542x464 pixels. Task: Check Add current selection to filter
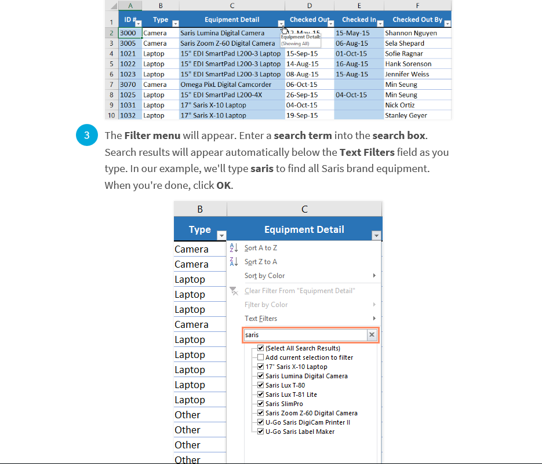point(261,357)
